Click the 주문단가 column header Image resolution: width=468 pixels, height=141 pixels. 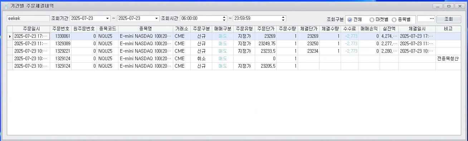coord(265,29)
